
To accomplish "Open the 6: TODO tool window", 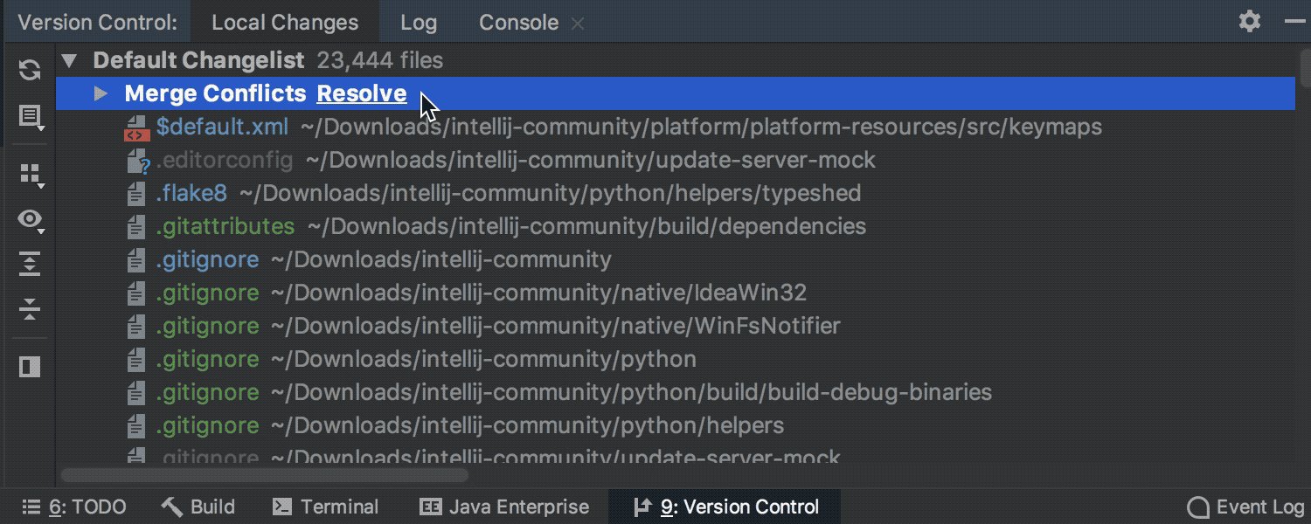I will (x=73, y=507).
